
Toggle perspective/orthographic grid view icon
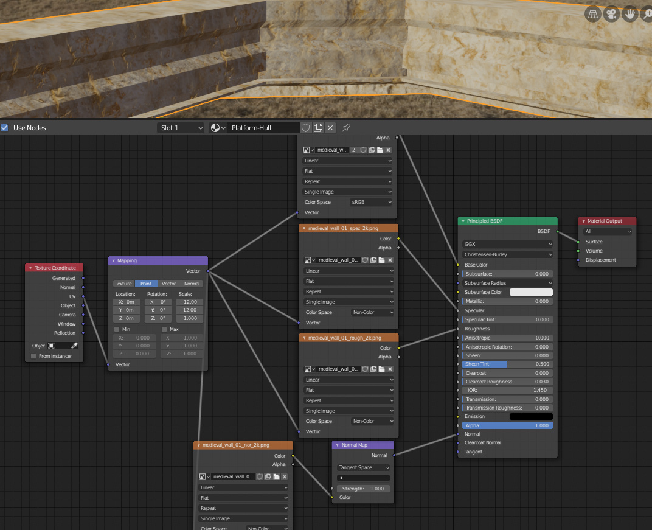[x=593, y=14]
